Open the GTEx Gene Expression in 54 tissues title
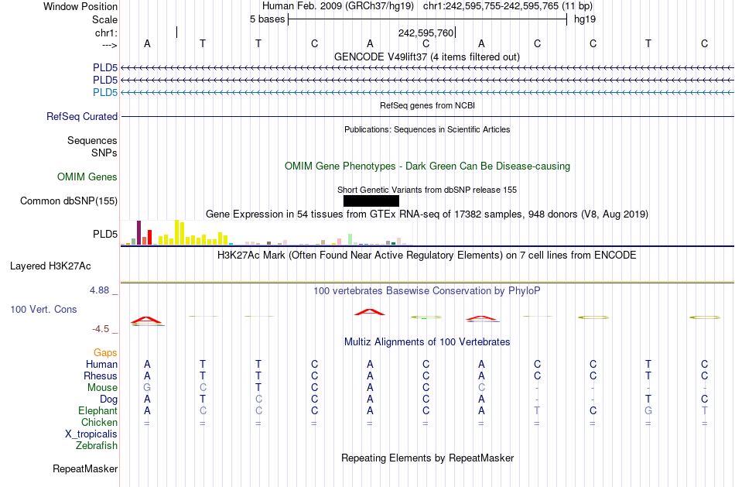This screenshot has height=487, width=735. 427,214
